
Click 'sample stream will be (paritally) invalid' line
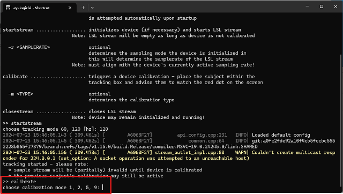click(105, 170)
